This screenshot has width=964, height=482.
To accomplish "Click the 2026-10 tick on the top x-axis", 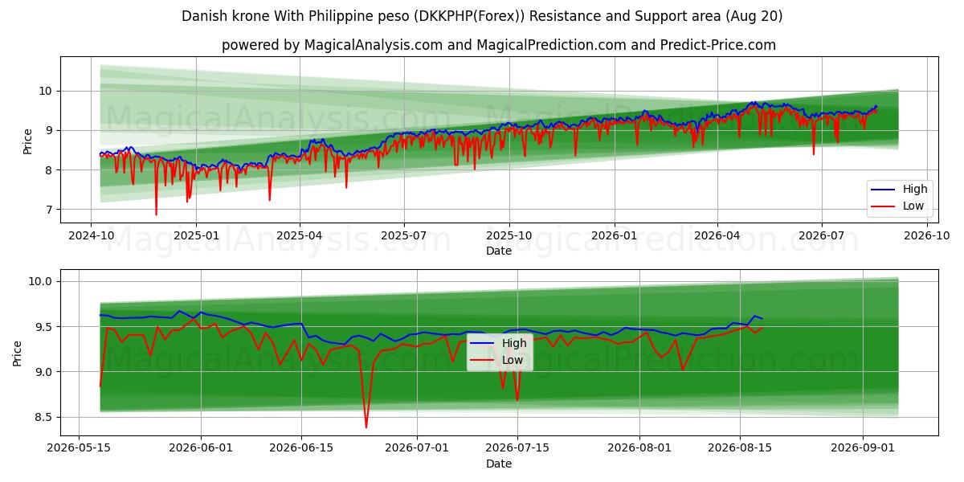I will pos(927,235).
